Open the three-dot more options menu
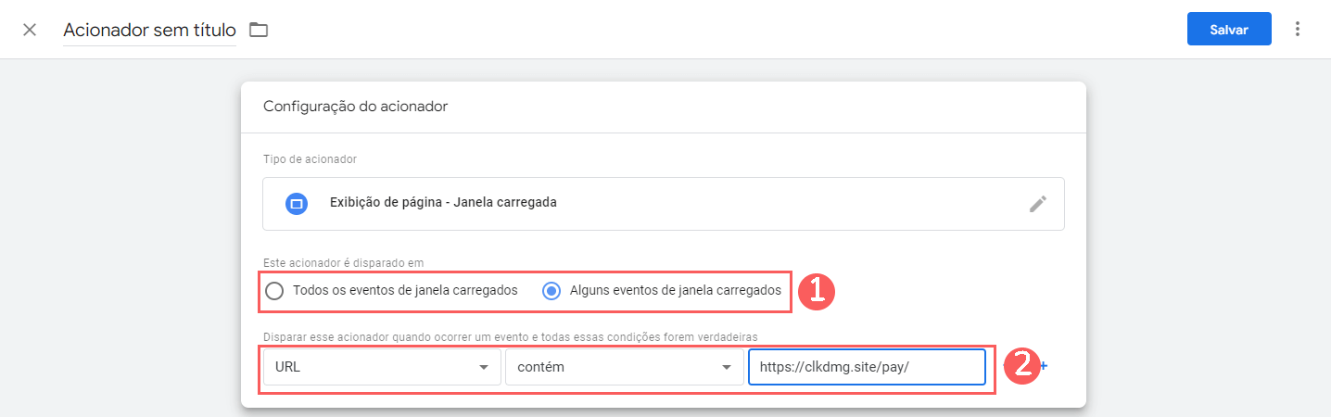This screenshot has width=1331, height=417. coord(1298,30)
